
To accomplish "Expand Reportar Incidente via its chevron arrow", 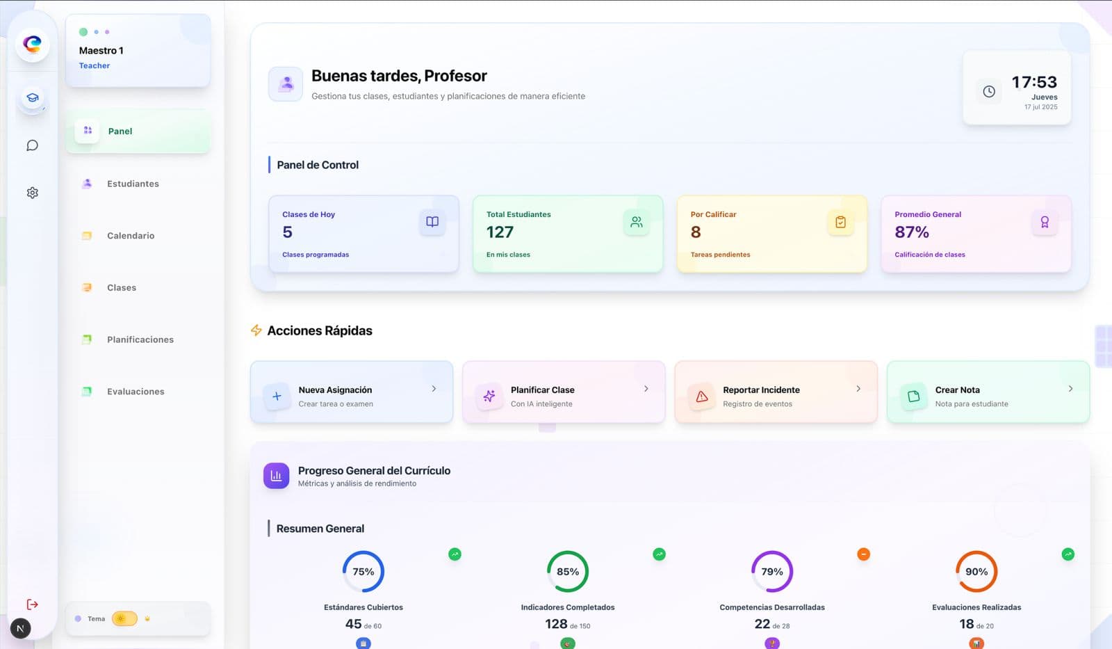I will point(858,389).
